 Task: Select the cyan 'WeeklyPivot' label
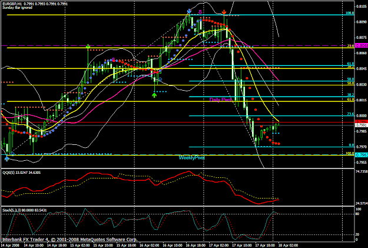(192, 158)
